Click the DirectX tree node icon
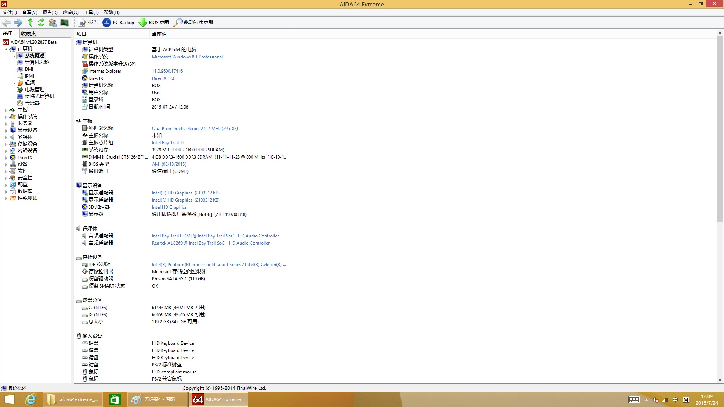Screen dimensions: 724x407 13,158
